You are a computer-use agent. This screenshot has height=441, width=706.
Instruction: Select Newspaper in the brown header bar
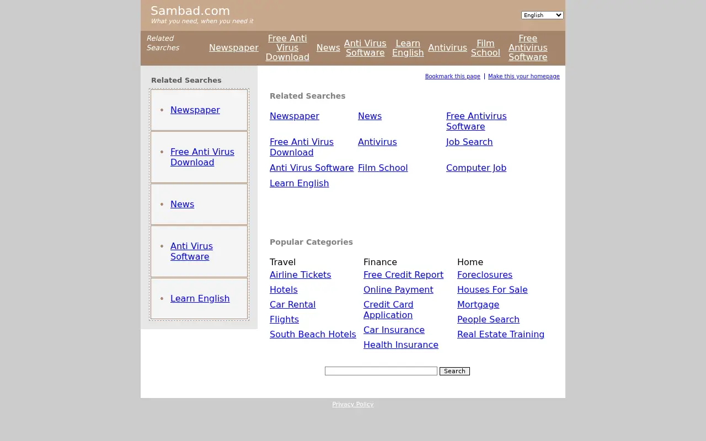(234, 47)
